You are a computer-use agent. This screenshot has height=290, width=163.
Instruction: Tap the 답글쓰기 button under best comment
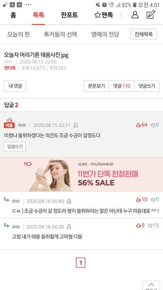[x=15, y=147]
